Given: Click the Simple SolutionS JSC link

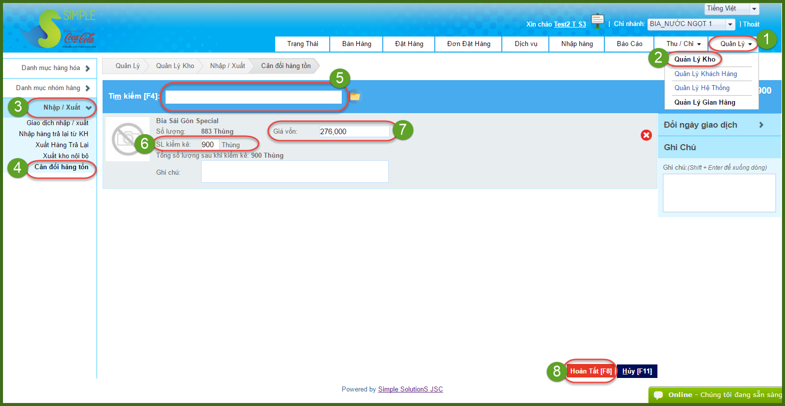Looking at the screenshot, I should [x=410, y=389].
